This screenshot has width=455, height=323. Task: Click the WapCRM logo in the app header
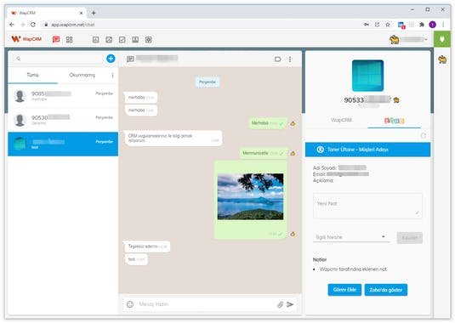[x=26, y=39]
